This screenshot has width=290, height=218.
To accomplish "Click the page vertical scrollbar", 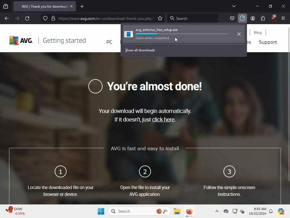I will [x=289, y=104].
